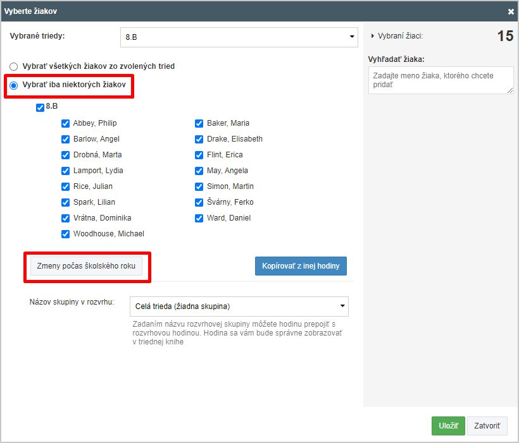The height and width of the screenshot is (443, 519).
Task: Select Vybrať iba niektorých žiakov radio
Action: pyautogui.click(x=13, y=85)
